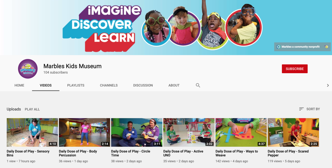This screenshot has width=332, height=168.
Task: Open the About tab
Action: pyautogui.click(x=174, y=85)
